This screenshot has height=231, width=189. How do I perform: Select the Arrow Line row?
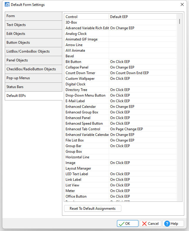[120, 45]
